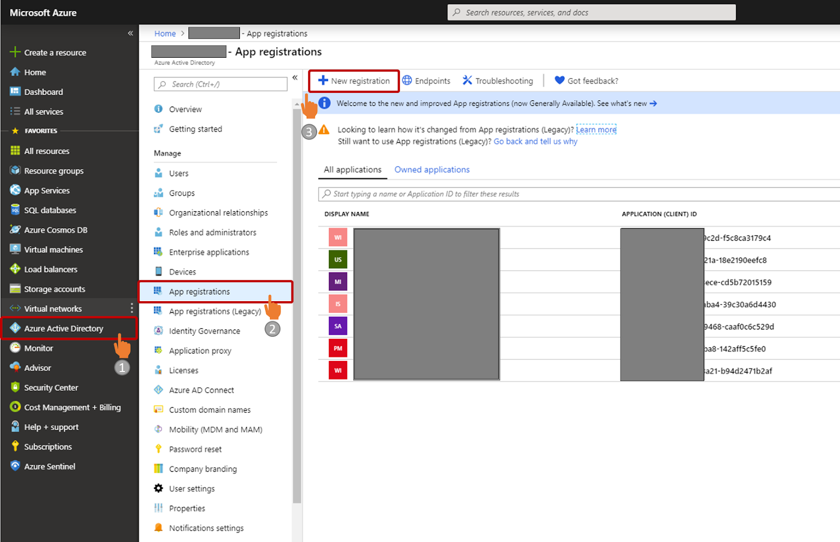Open Storage accounts icon
This screenshot has height=542, width=840.
[15, 289]
